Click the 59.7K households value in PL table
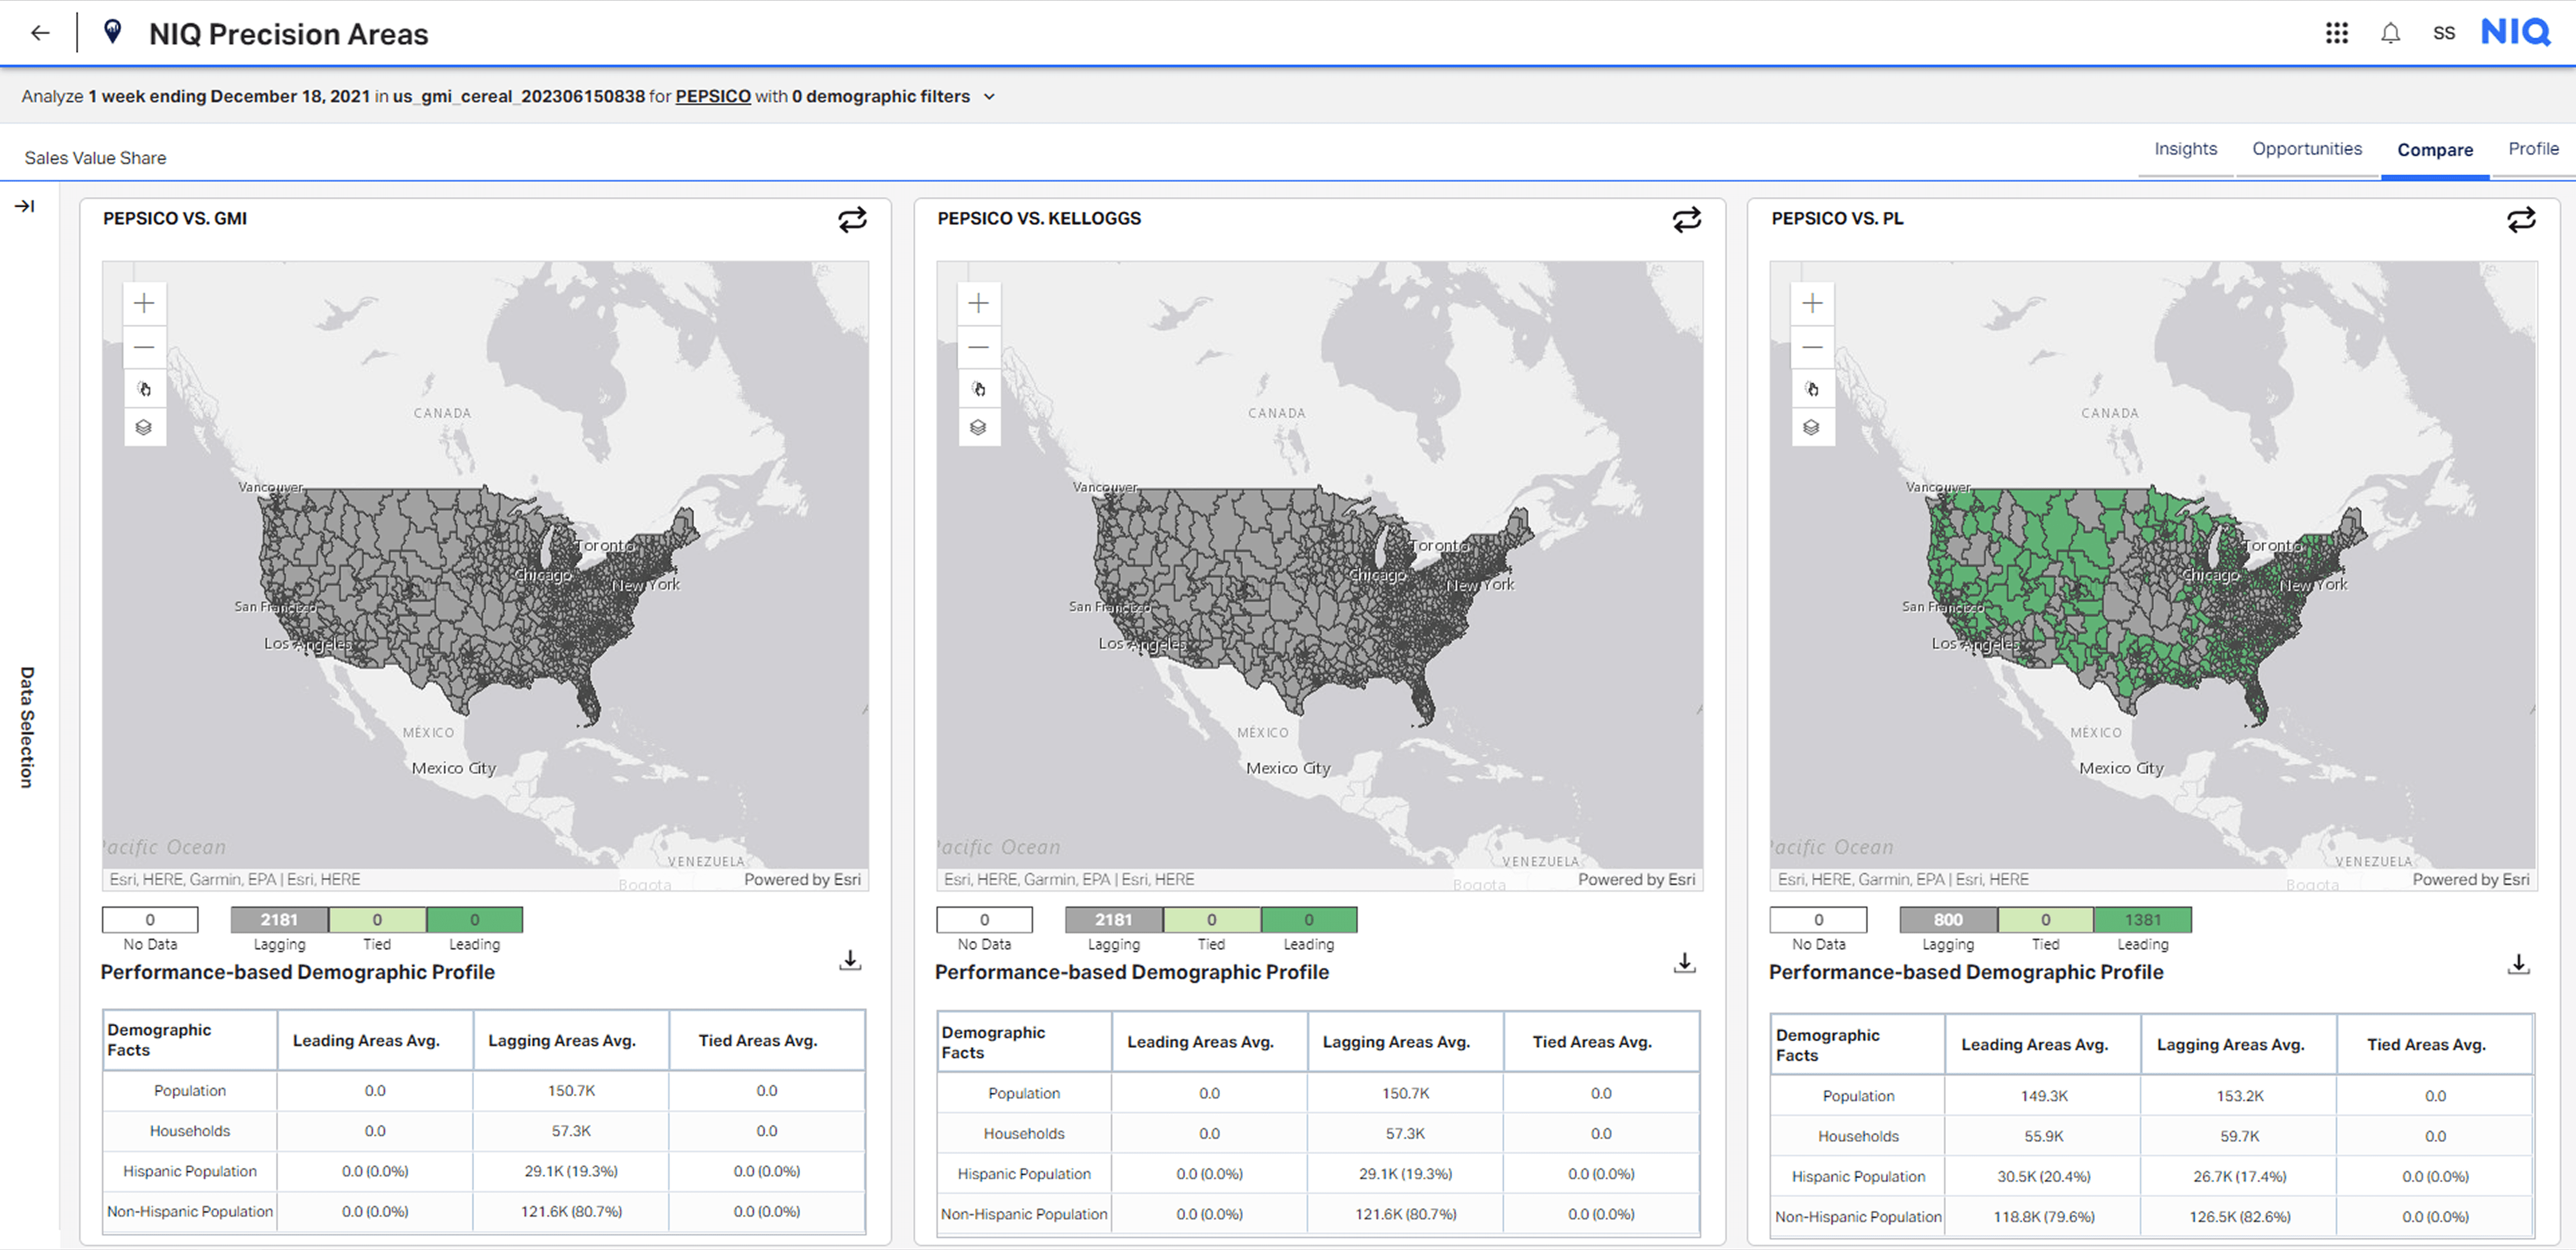This screenshot has width=2576, height=1250. tap(2239, 1136)
